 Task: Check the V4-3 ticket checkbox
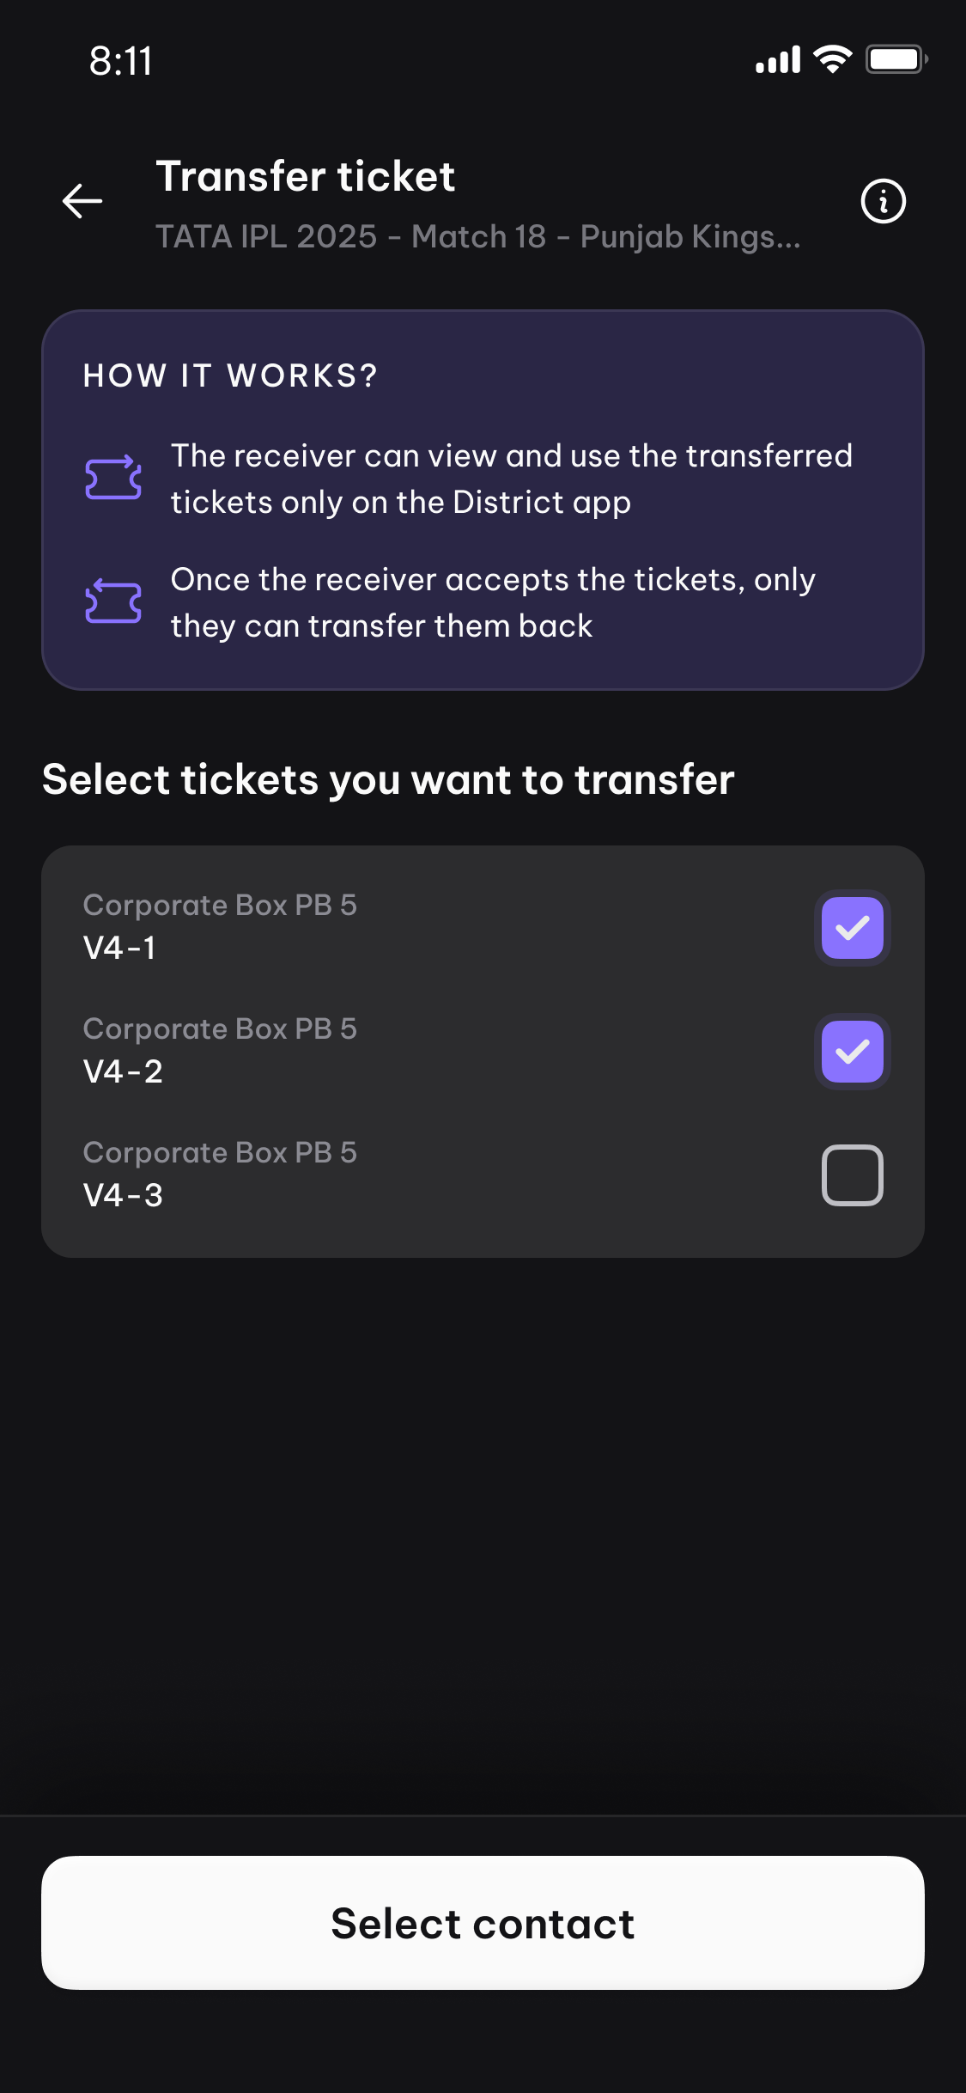(852, 1175)
